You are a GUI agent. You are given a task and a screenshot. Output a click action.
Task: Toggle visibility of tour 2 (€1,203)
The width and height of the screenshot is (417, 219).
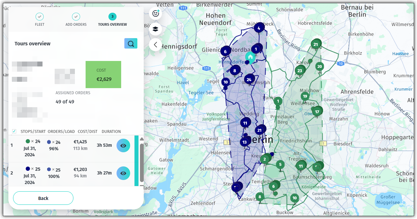pos(123,173)
